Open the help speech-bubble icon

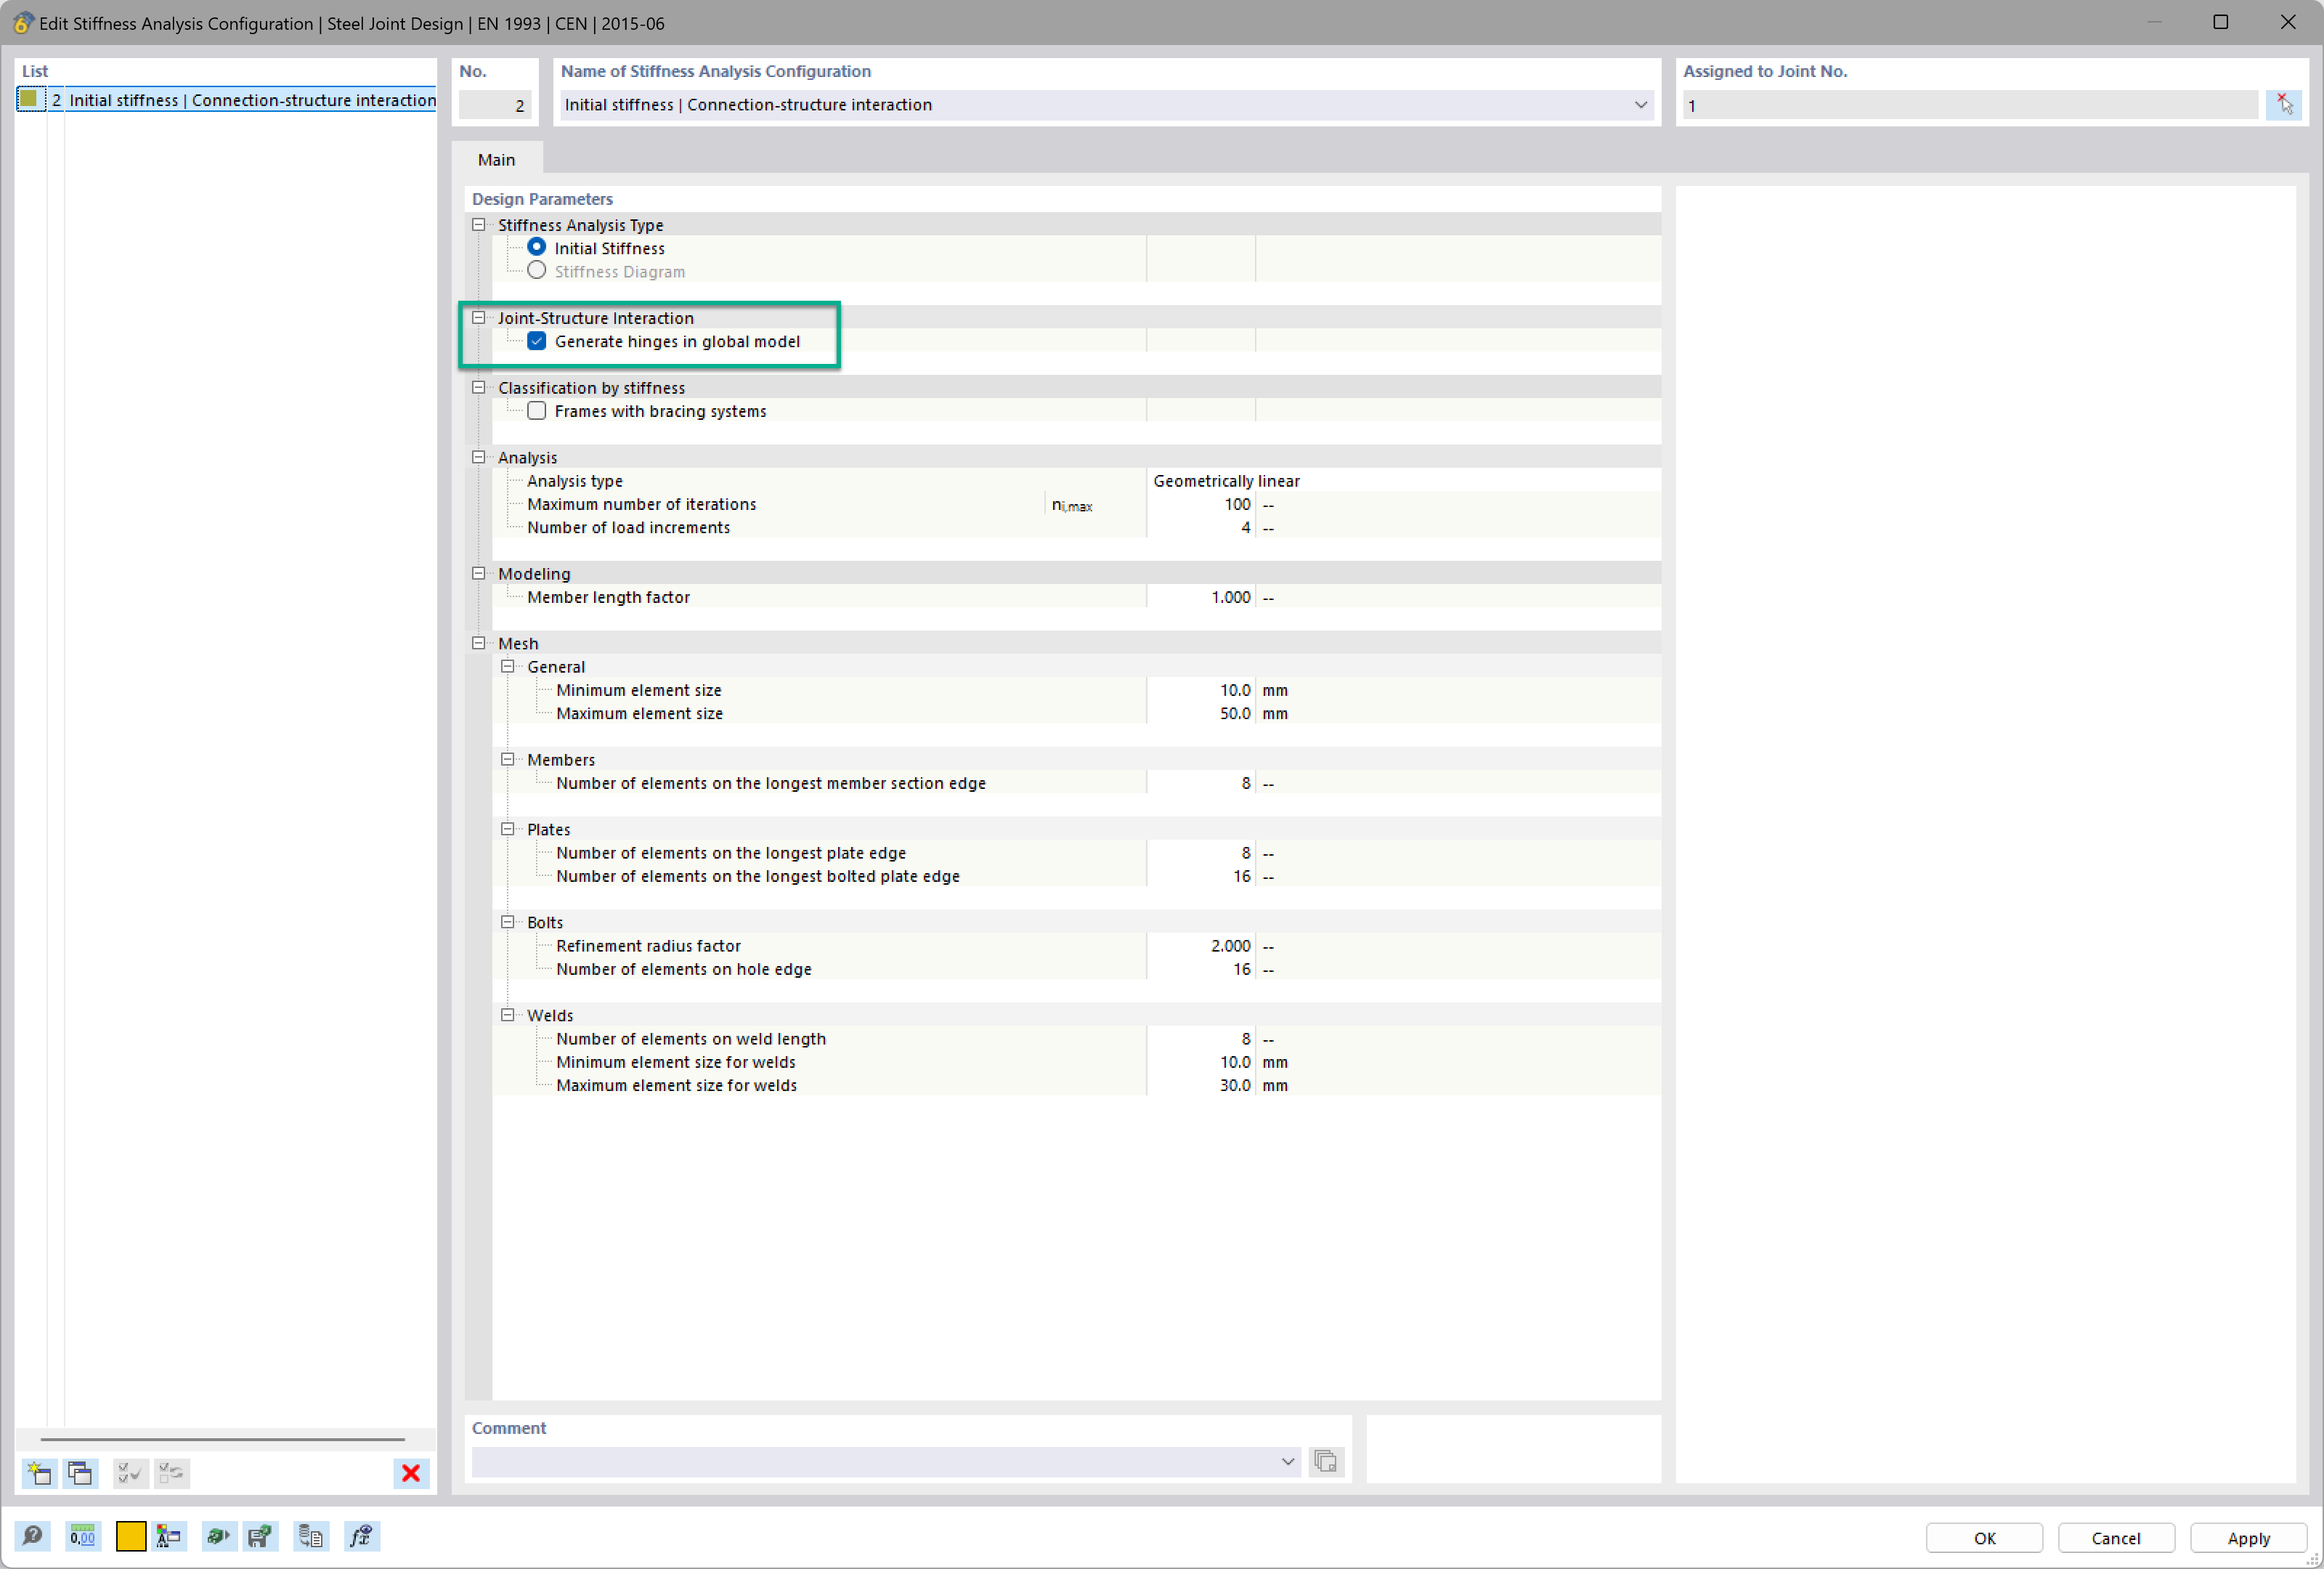[x=32, y=1537]
